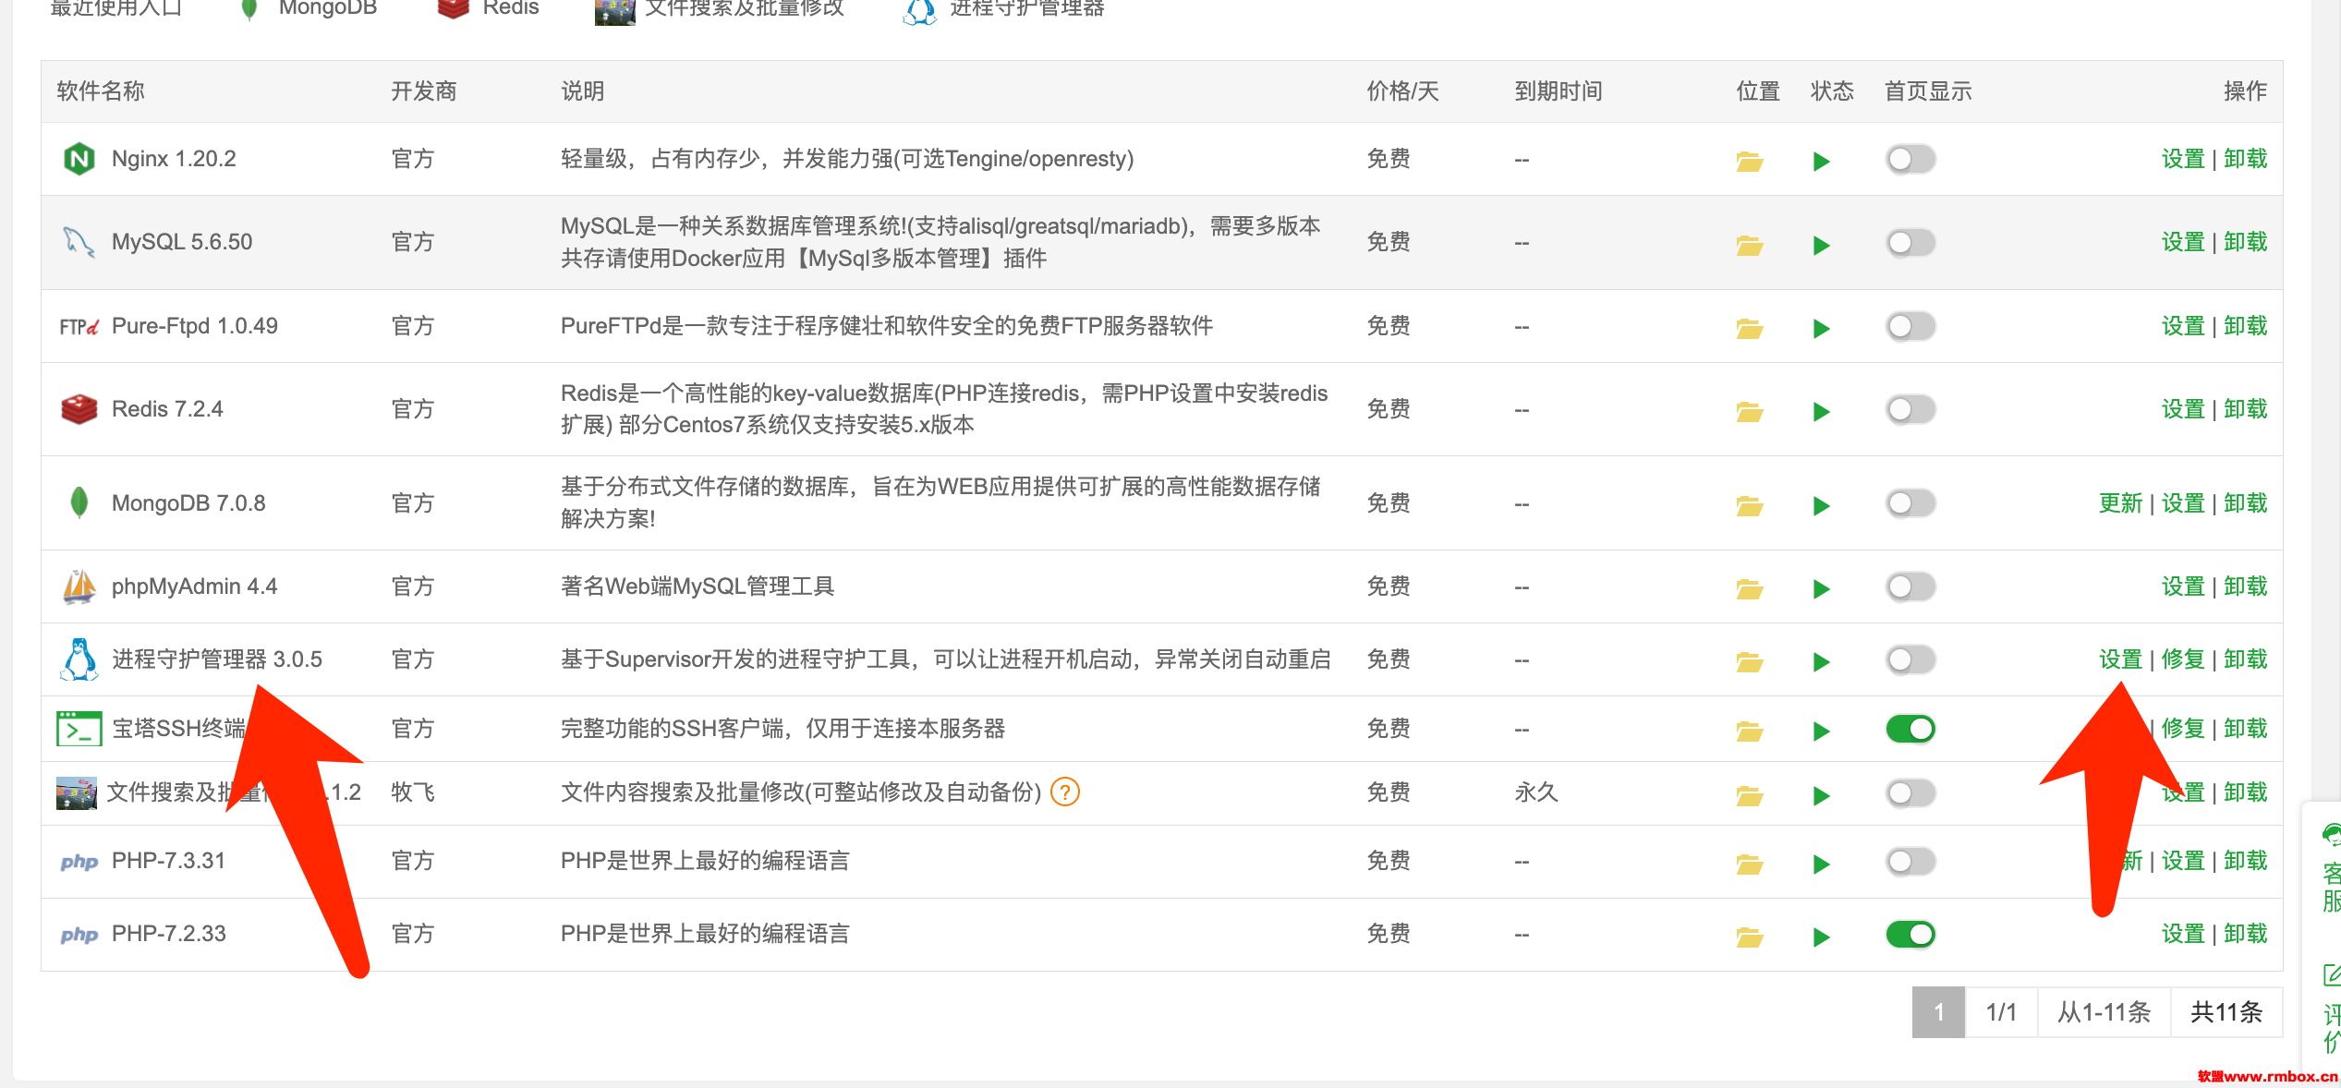Screen dimensions: 2341x1088
Task: Enable homepage display for MySQL
Action: click(x=1910, y=243)
